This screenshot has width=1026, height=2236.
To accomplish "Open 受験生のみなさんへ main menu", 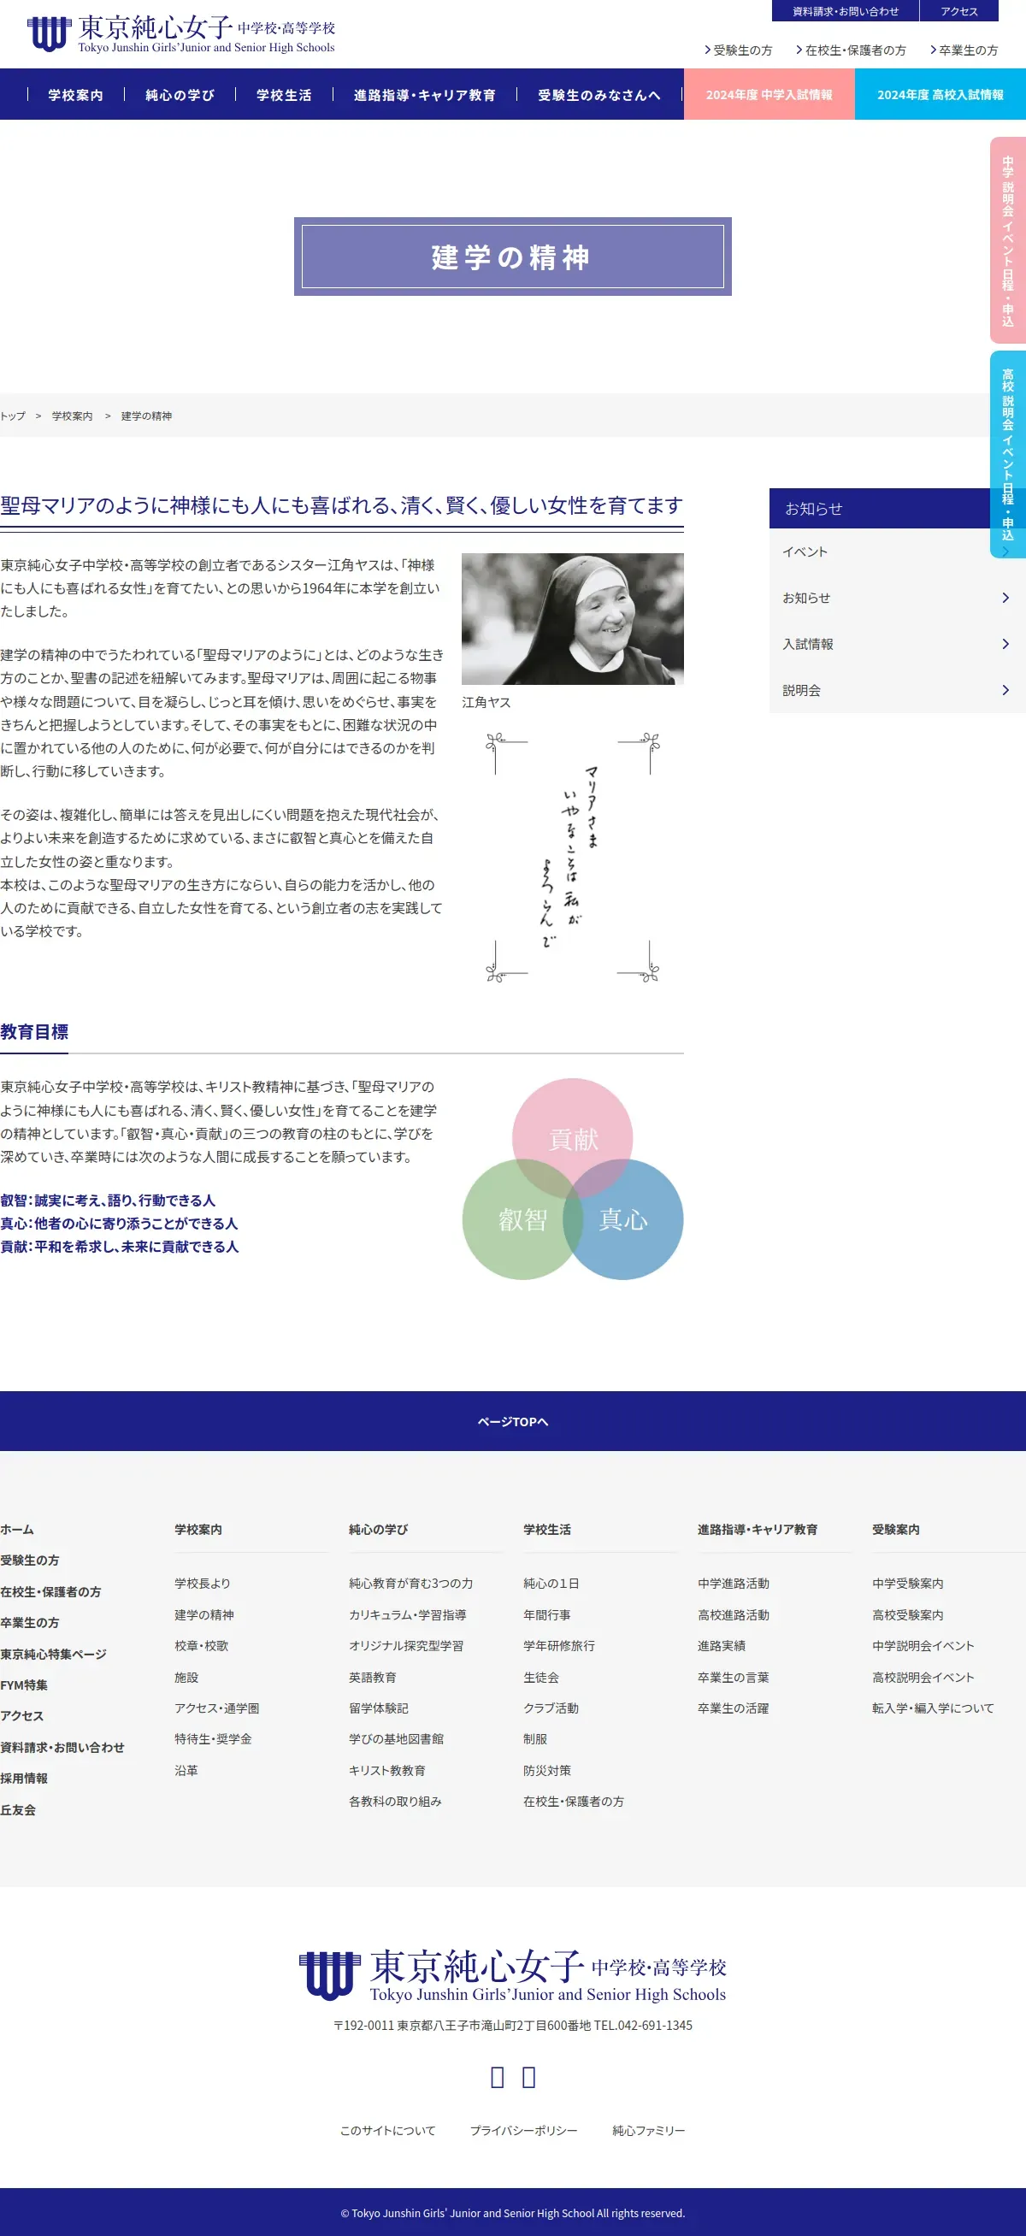I will (599, 95).
